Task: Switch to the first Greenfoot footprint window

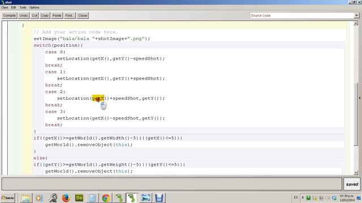Action: coord(119,198)
